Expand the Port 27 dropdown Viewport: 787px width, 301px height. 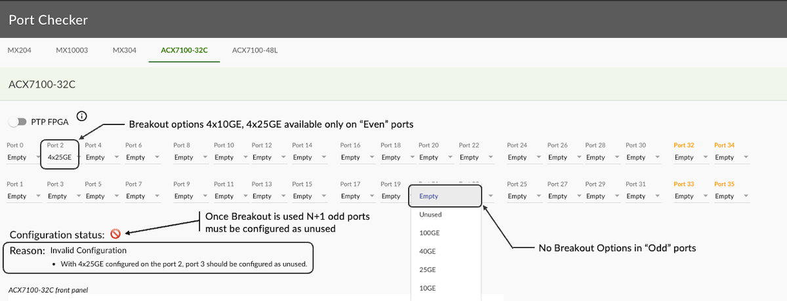coord(565,196)
